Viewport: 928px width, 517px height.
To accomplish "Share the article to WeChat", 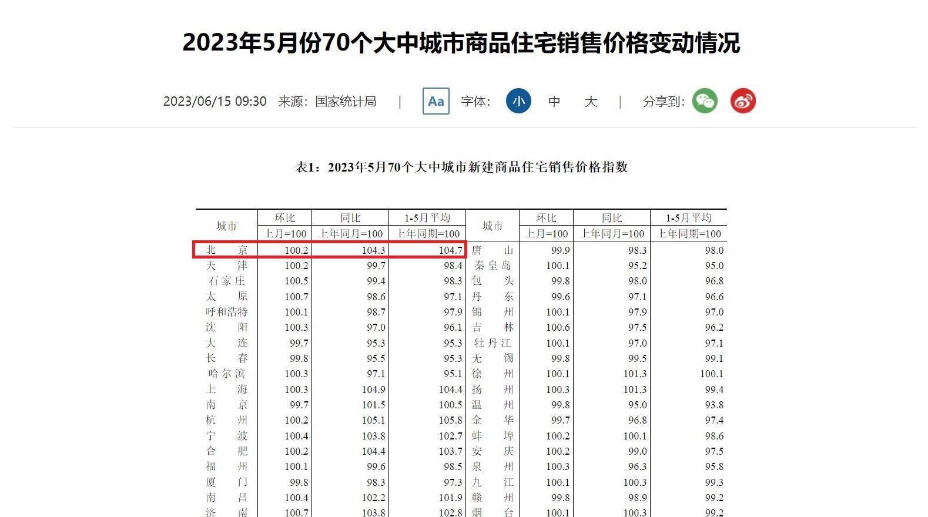I will tap(705, 101).
